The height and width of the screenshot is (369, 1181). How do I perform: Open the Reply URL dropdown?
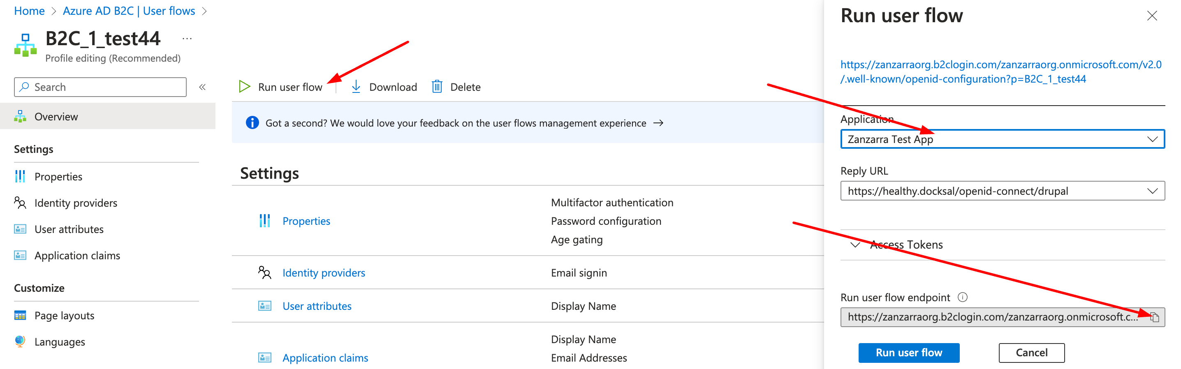(1002, 191)
